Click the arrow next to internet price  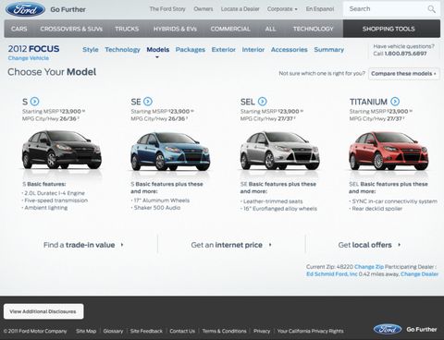[270, 245]
